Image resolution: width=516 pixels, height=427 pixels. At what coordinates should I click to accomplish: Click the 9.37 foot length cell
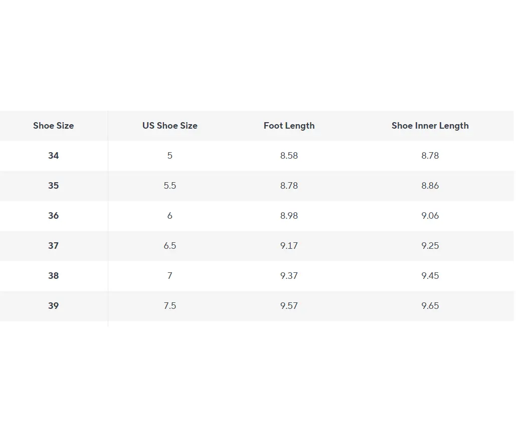point(289,276)
